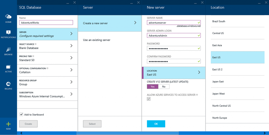Viewport: 269px width, 135px height.
Task: Click the right arrow on horizontal scrollbar
Action: (x=265, y=133)
